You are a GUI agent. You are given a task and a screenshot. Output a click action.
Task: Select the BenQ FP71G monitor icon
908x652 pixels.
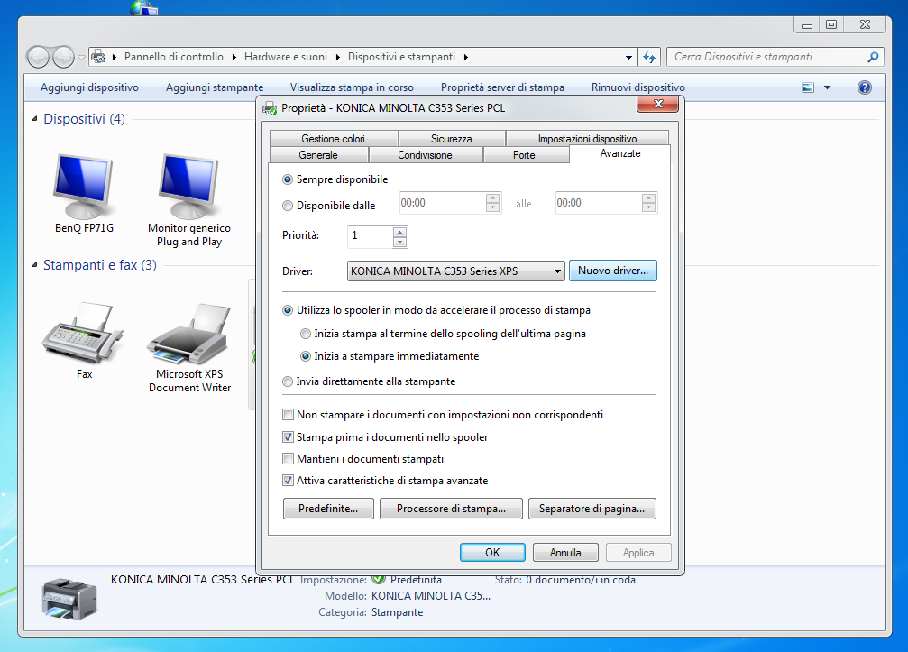(84, 186)
